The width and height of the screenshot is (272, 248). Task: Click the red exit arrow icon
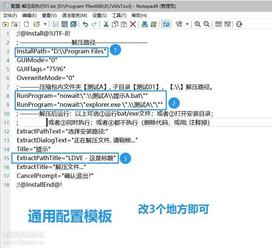(239, 24)
